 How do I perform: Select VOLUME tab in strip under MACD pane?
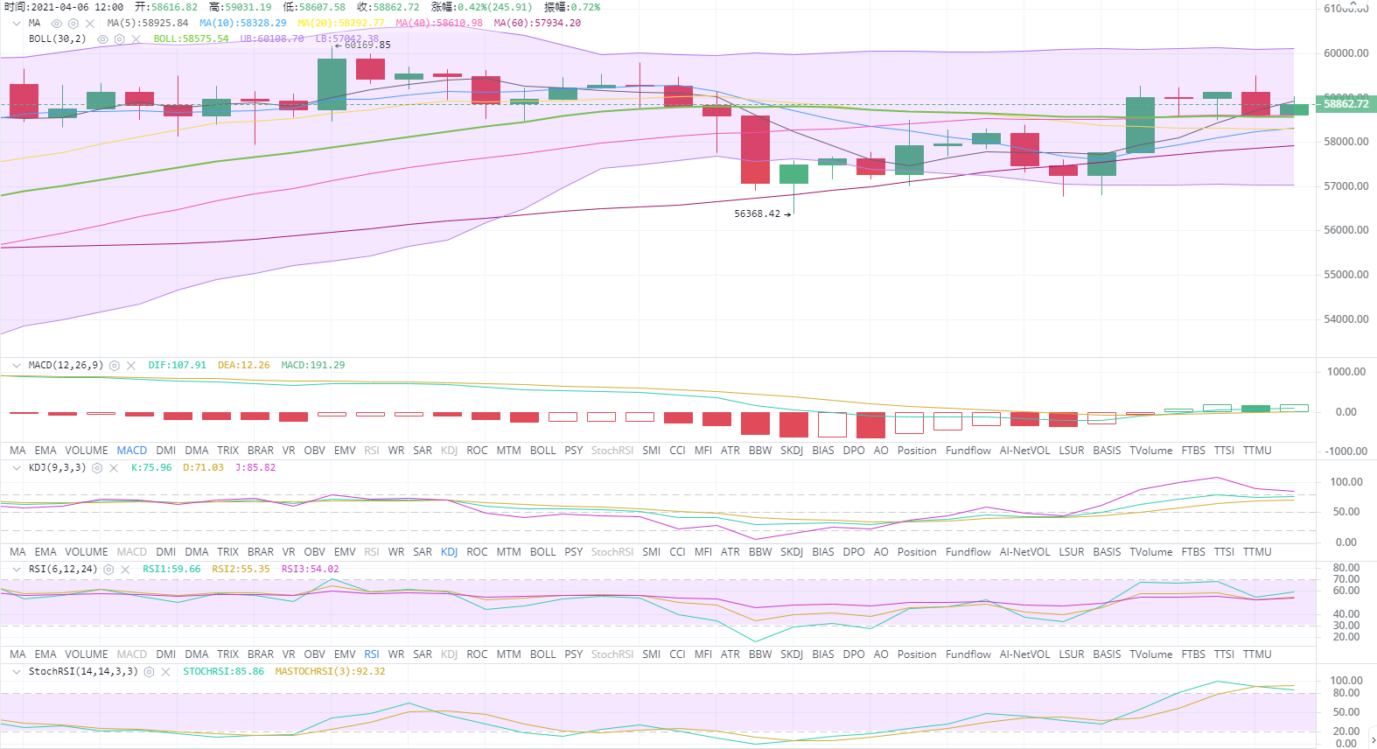point(87,451)
